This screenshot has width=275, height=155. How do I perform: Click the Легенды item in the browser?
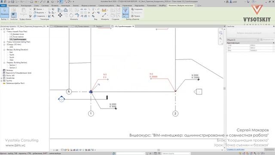(x=9, y=70)
